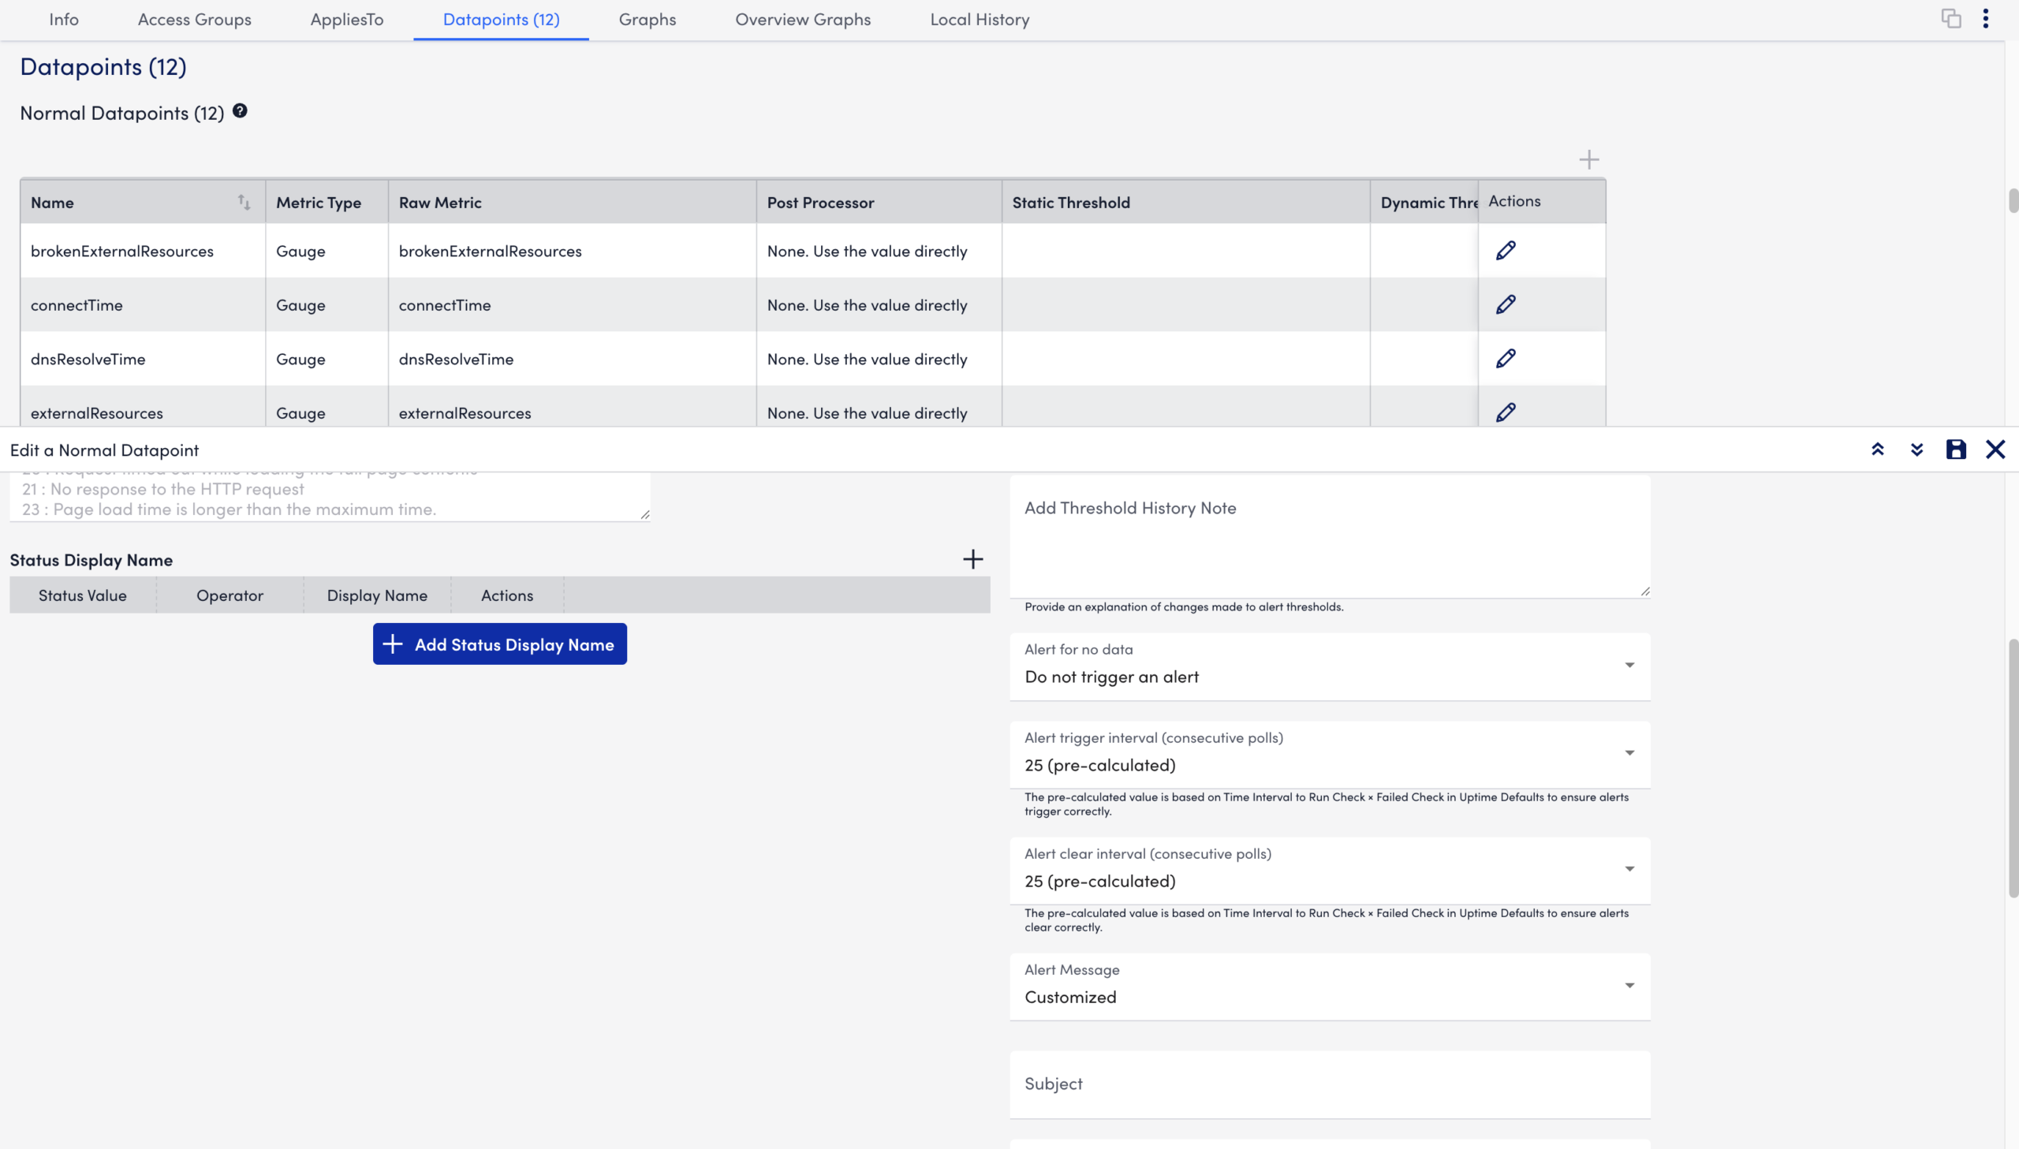The height and width of the screenshot is (1149, 2019).
Task: Click the Add Status Display Name button
Action: coord(499,644)
